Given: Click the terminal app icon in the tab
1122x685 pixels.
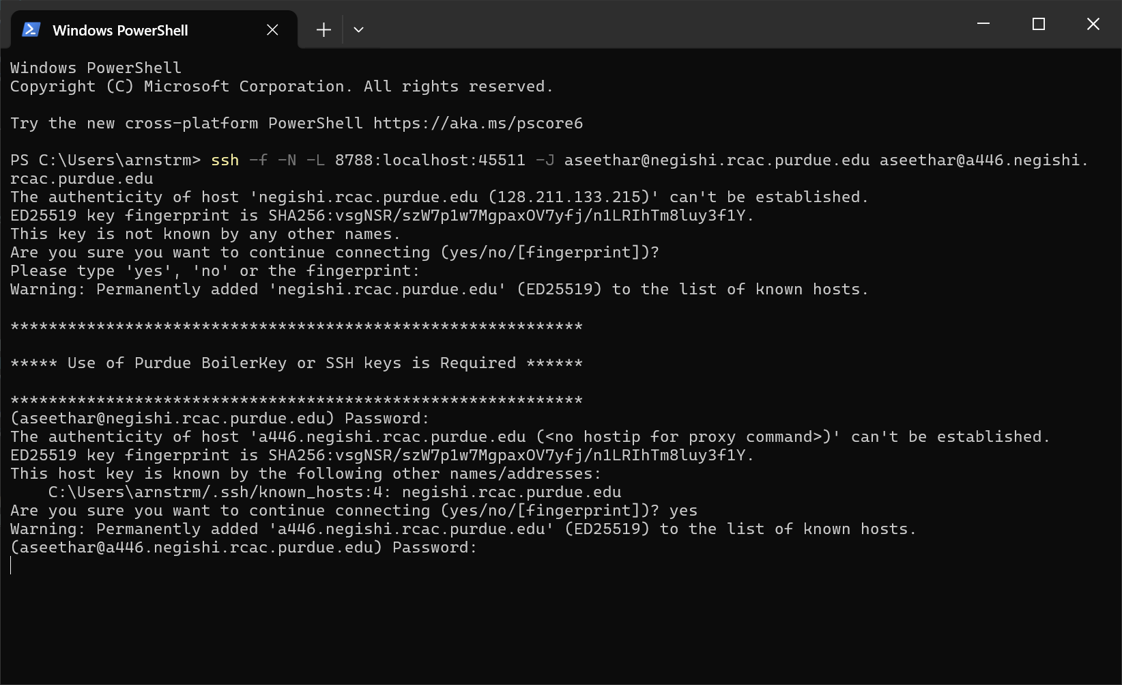Looking at the screenshot, I should pos(30,29).
